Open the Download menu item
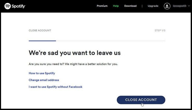192x110 pixels. (x=130, y=6)
